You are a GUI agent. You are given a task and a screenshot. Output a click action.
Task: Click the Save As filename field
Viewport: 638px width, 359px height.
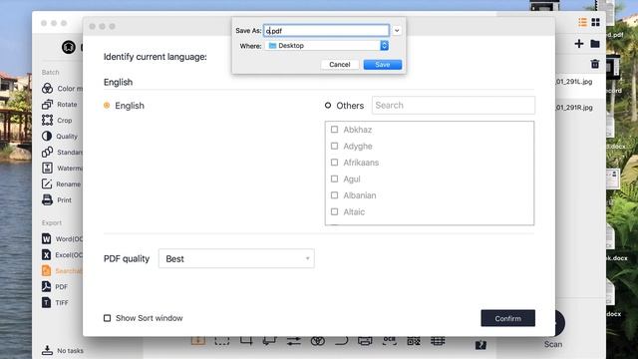tap(326, 31)
